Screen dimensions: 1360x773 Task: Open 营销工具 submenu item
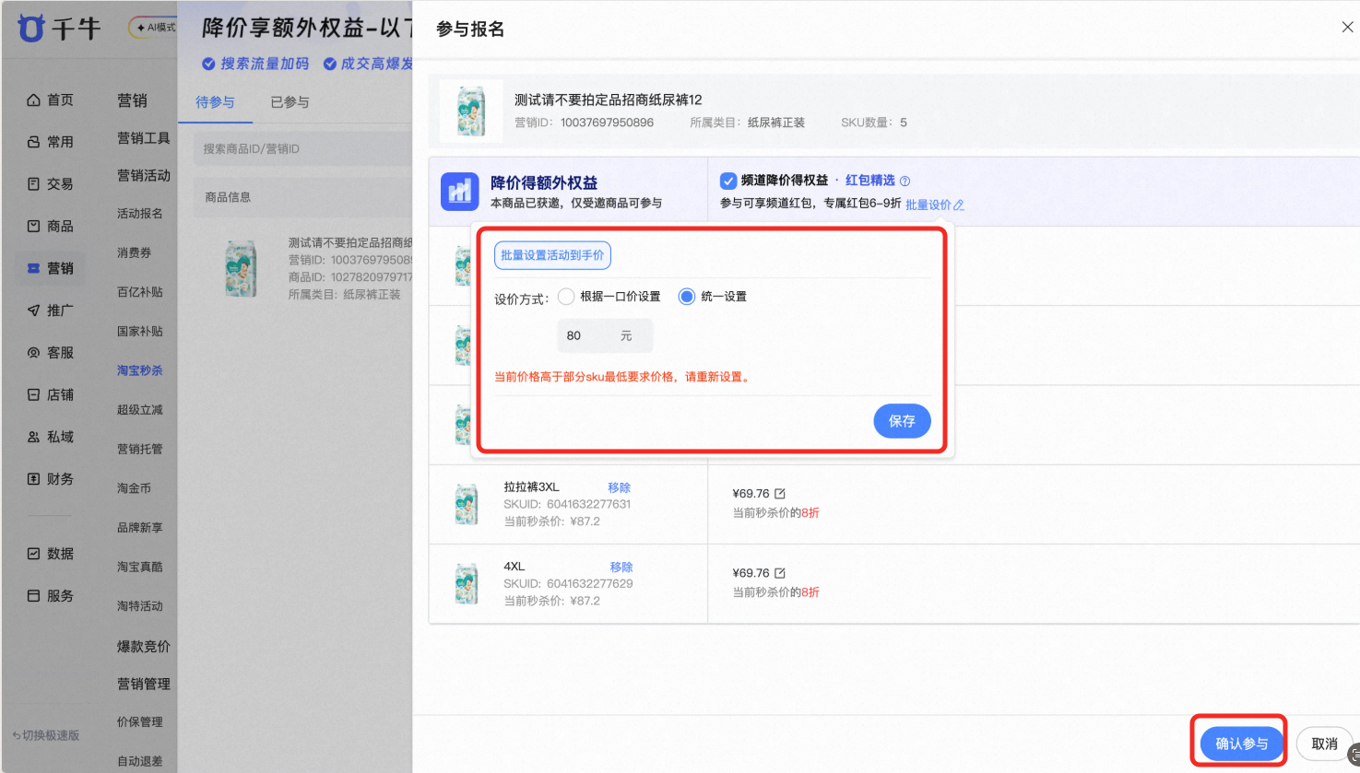(144, 138)
